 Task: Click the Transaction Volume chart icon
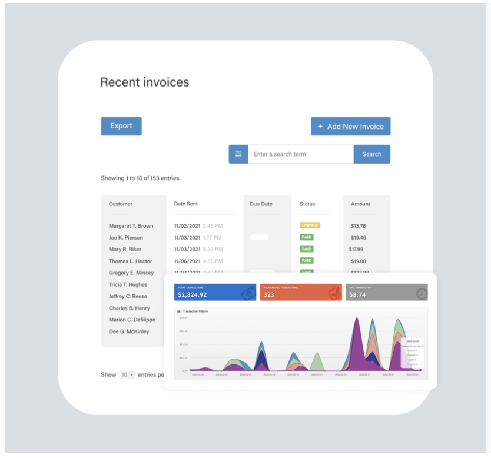(x=178, y=311)
